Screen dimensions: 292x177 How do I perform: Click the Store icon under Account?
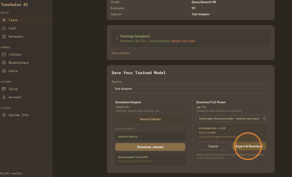[x=4, y=89]
